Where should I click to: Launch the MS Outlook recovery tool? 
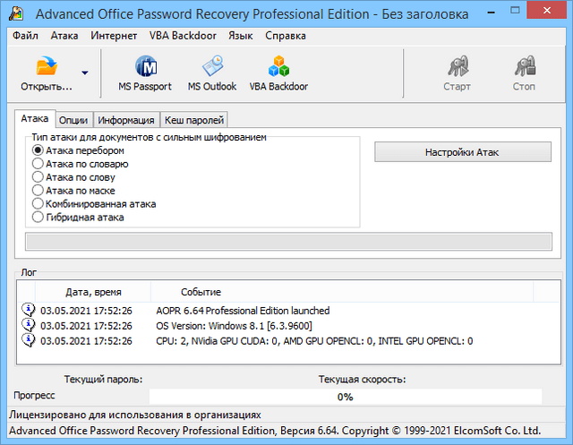[x=212, y=67]
